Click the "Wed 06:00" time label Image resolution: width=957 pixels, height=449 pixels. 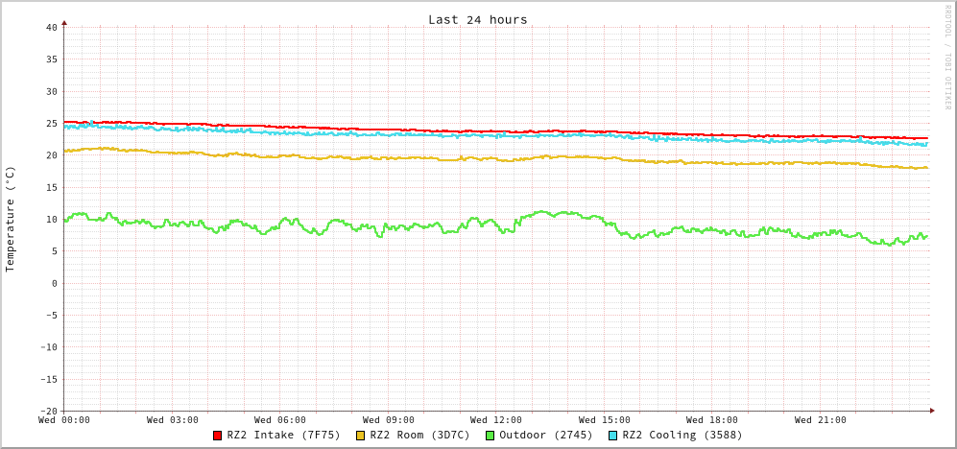coord(280,419)
